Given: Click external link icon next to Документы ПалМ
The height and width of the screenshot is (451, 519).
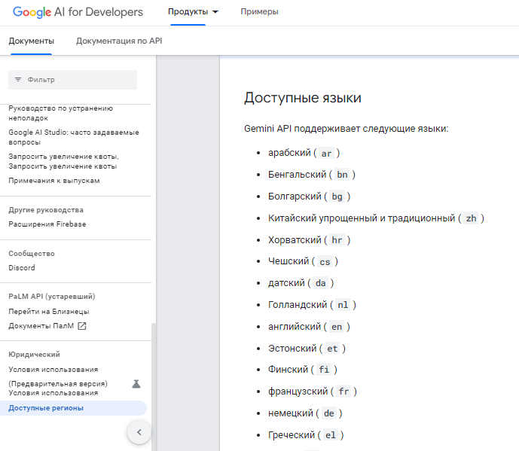Looking at the screenshot, I should point(82,326).
